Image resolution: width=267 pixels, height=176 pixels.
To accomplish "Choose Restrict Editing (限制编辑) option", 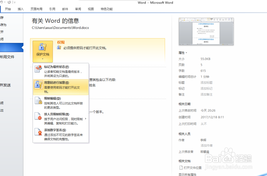I will (61, 103).
